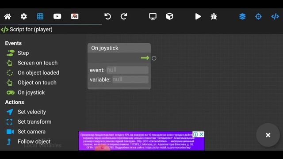Open the script code icon at top right
Image resolution: width=283 pixels, height=159 pixels.
click(275, 17)
